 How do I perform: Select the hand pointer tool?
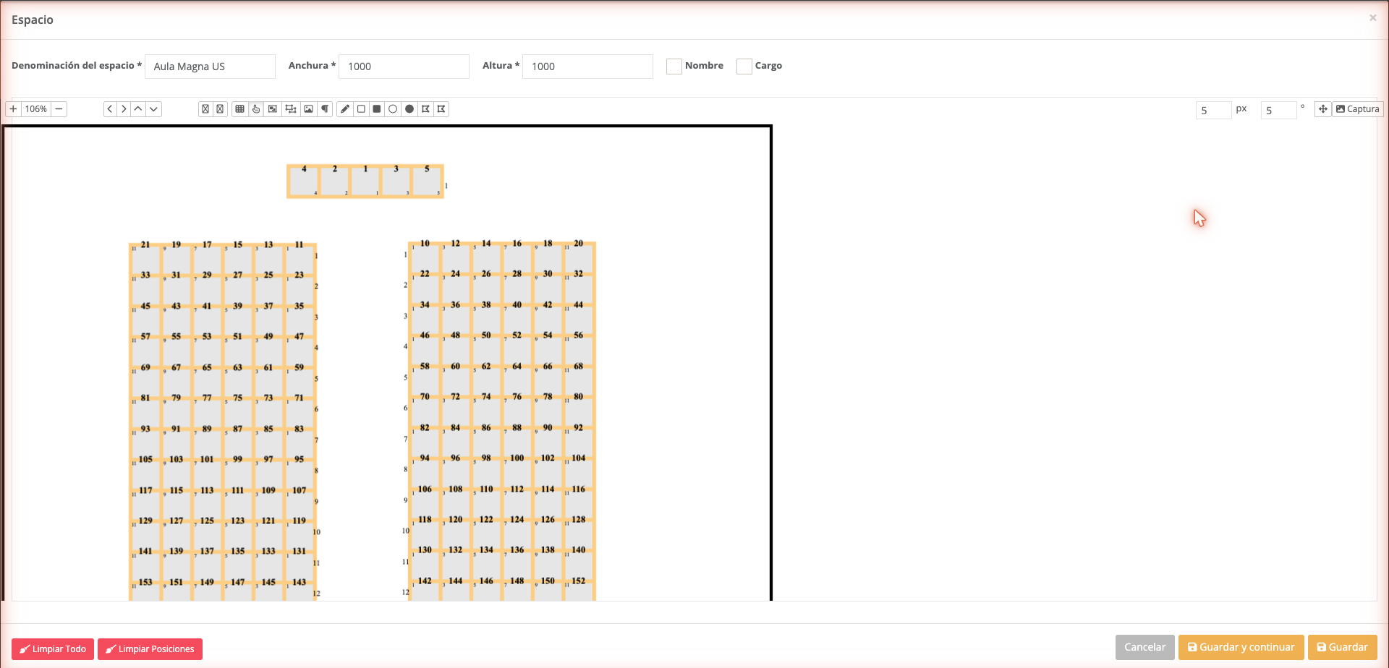click(x=256, y=109)
